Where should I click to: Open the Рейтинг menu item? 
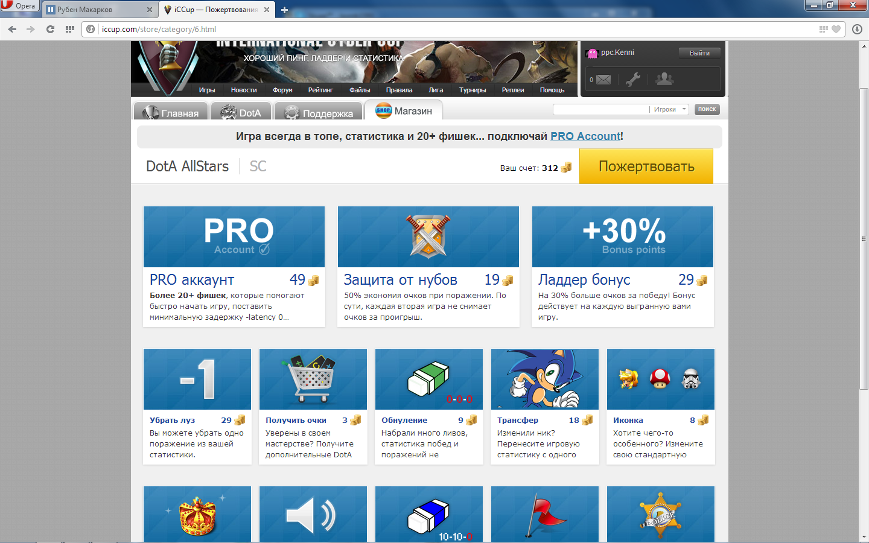coord(320,90)
